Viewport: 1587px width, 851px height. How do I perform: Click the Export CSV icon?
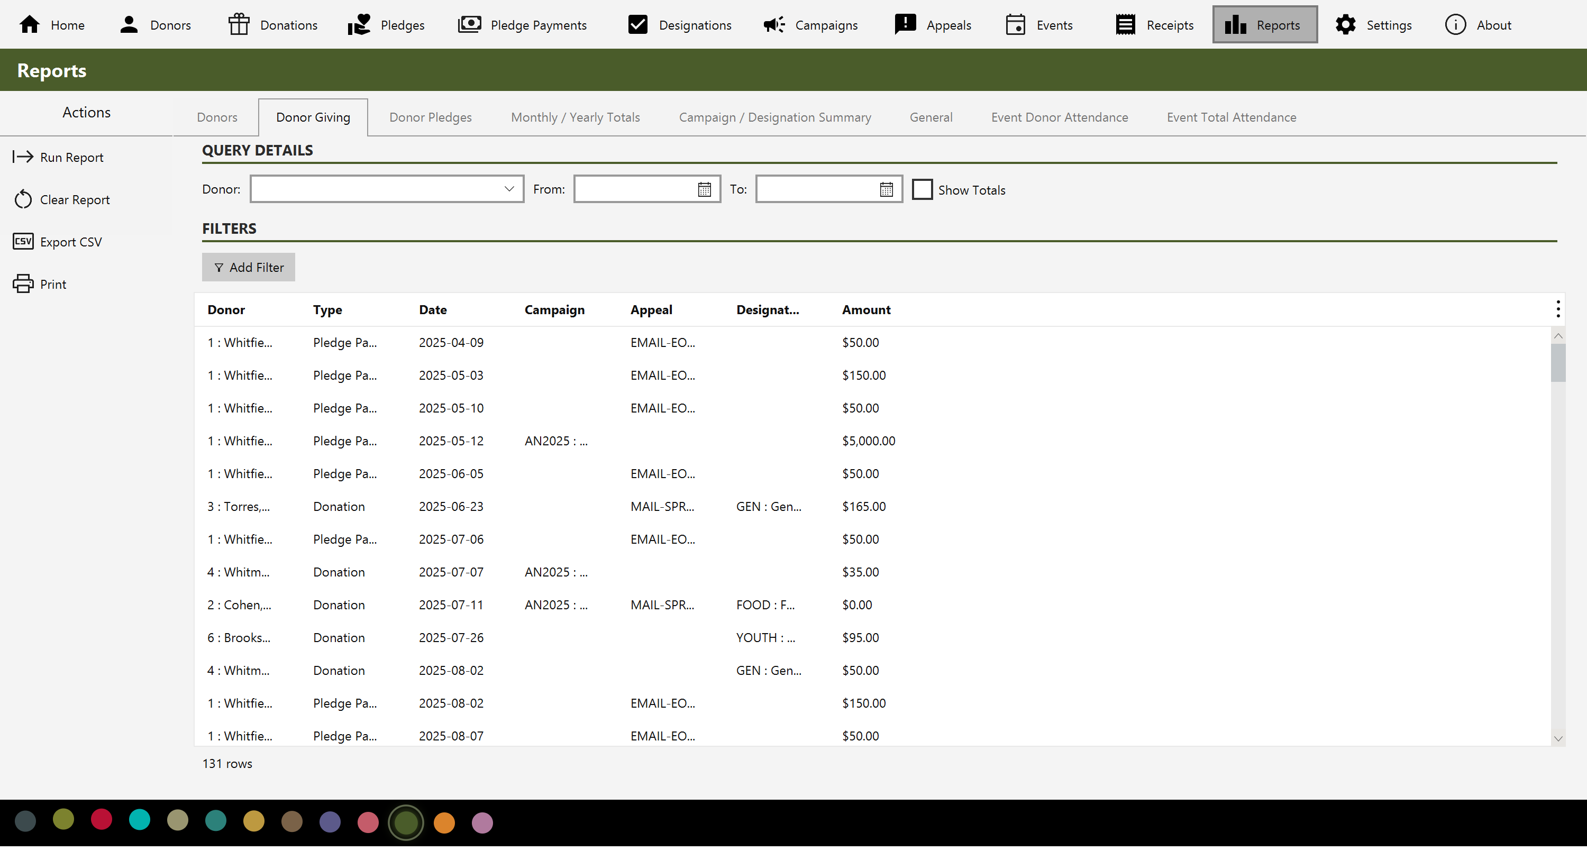(x=23, y=242)
